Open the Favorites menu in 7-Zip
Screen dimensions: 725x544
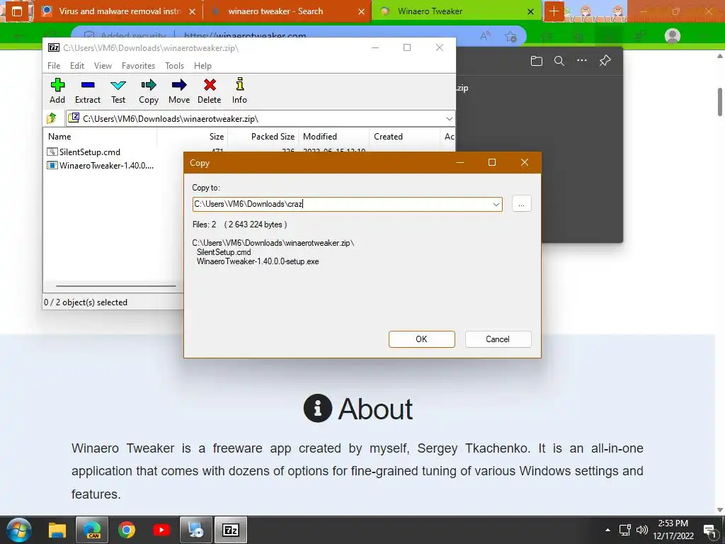[x=138, y=66]
